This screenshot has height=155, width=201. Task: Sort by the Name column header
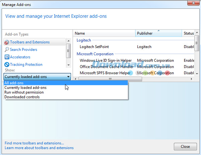coord(80,33)
